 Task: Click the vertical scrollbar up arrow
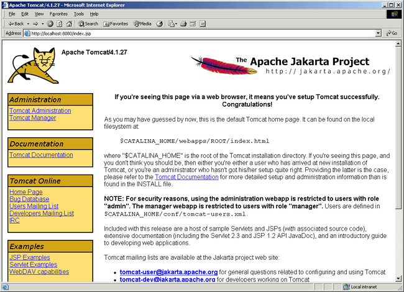tap(398, 43)
